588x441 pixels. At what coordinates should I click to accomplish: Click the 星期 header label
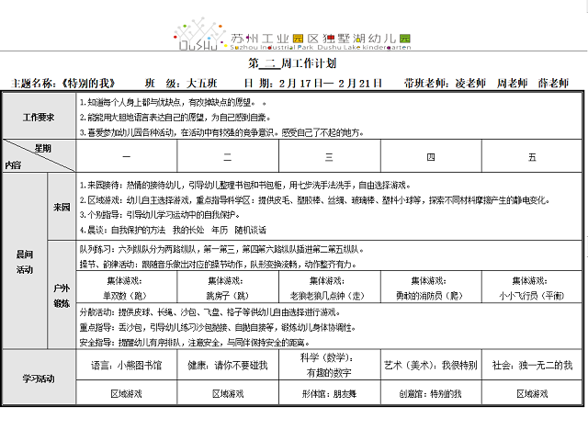(x=43, y=149)
